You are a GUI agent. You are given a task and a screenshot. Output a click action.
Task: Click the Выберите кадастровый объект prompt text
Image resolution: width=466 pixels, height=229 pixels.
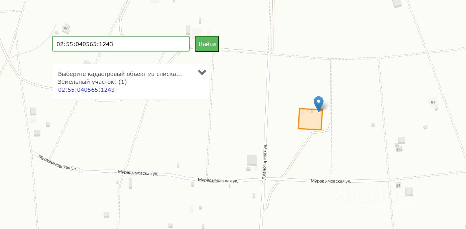[x=120, y=74]
